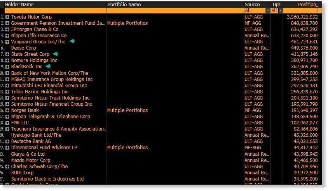Click ULT-AGG source for Toyota Motor Corp
This screenshot has width=328, height=191.
pyautogui.click(x=253, y=17)
